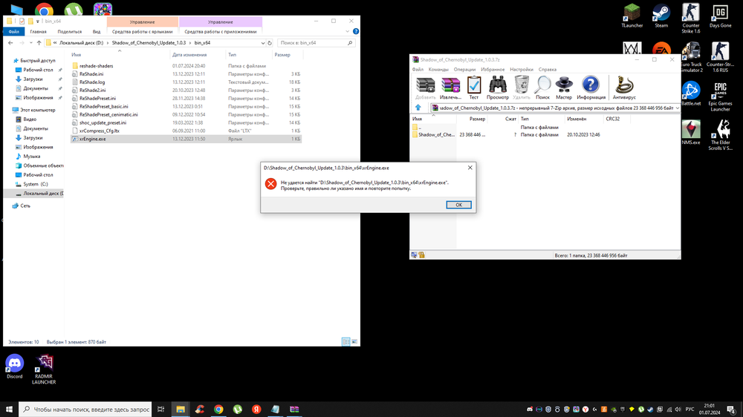Click the РУС language indicator

click(x=690, y=410)
